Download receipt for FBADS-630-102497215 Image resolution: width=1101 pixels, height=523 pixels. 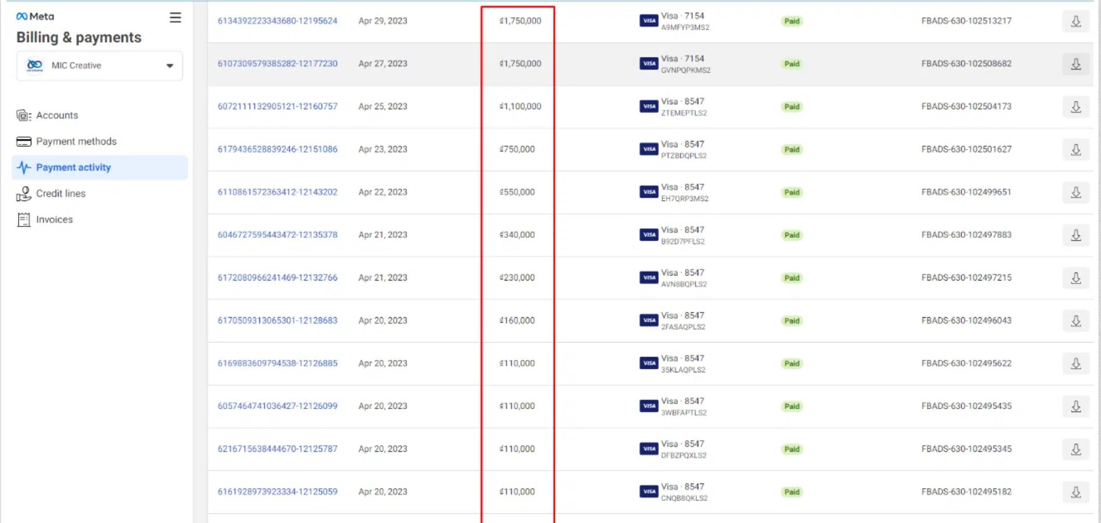(1075, 278)
